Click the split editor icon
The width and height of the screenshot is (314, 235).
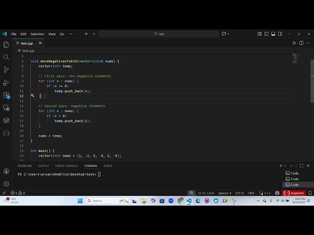[x=301, y=43]
